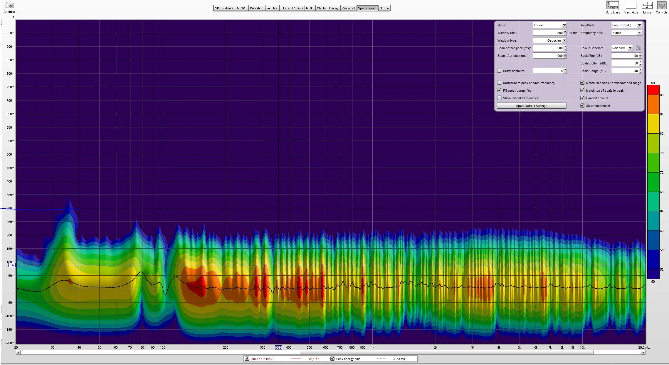Open the Distortion tab

coord(256,8)
